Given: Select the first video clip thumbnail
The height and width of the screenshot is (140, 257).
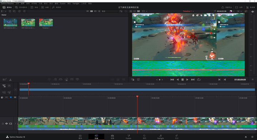Looking at the screenshot, I should pos(10,22).
